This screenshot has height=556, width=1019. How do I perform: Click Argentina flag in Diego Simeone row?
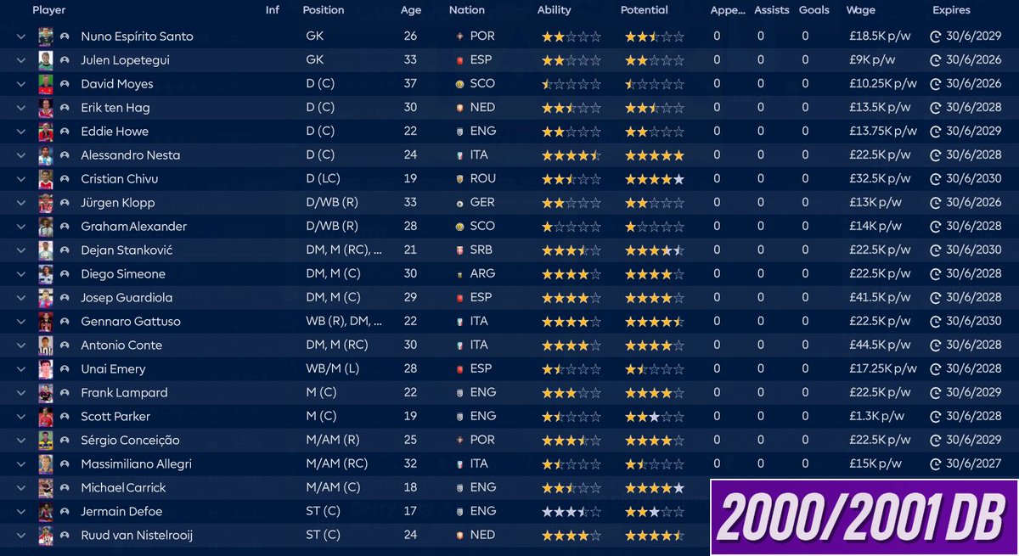[459, 274]
